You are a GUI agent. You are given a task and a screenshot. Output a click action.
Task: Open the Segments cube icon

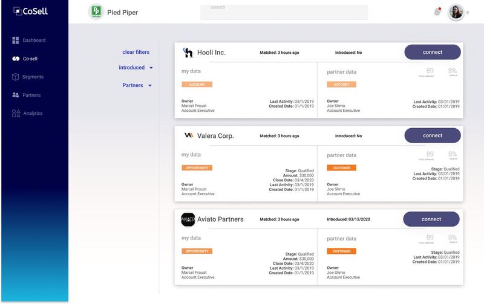pos(16,77)
